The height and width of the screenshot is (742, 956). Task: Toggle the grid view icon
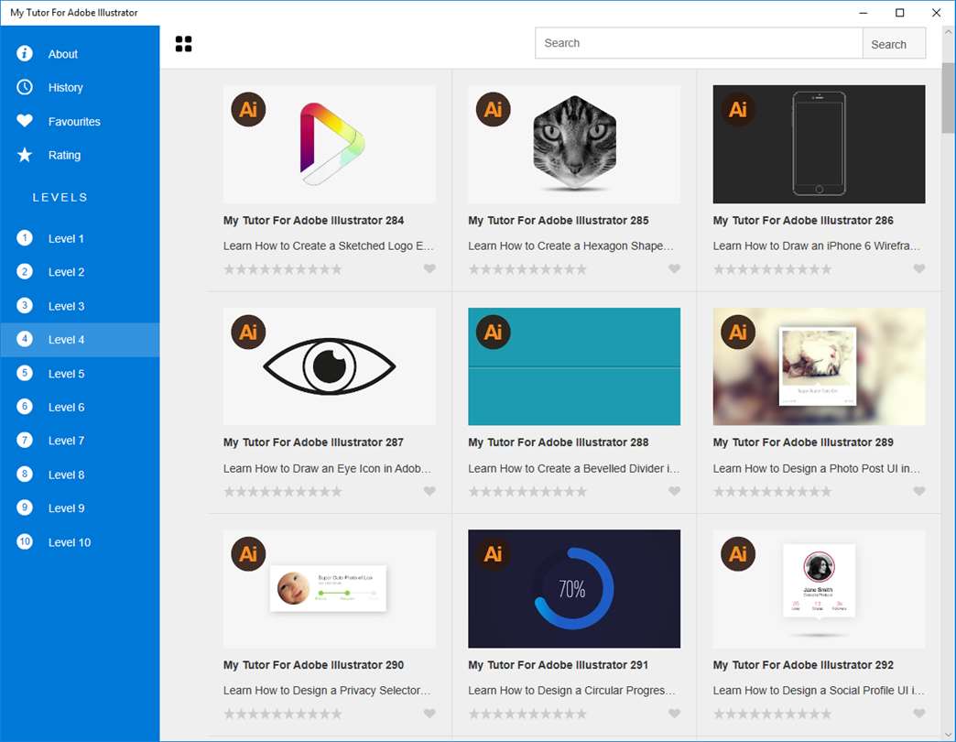(183, 44)
